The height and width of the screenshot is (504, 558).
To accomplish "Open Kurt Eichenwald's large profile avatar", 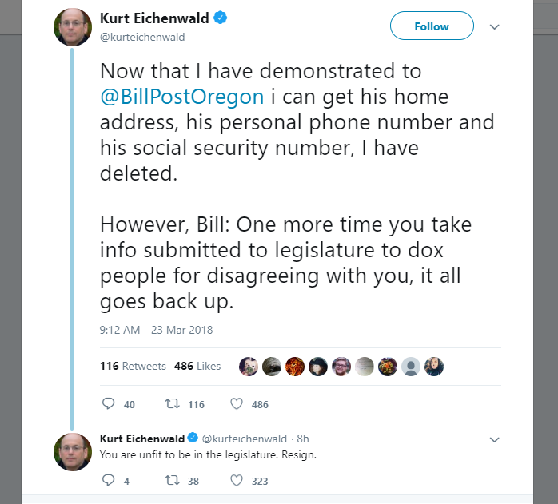I will click(73, 27).
